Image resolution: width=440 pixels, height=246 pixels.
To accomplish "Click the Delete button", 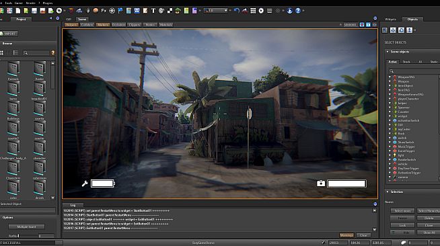I will (429, 218).
